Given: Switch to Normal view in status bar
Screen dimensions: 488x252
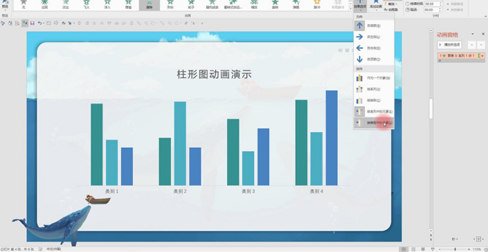Looking at the screenshot, I should 404,249.
